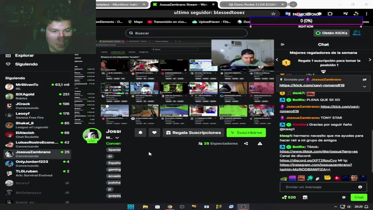Switch to the Dji Osmo Pocket 3 tab
Screen dimensions: 373x210
[x=253, y=5]
